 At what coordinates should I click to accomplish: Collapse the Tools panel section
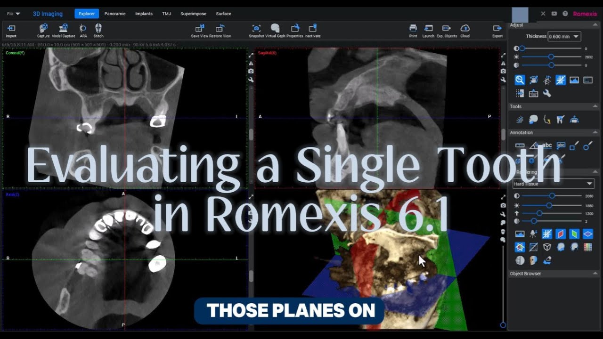coord(596,106)
